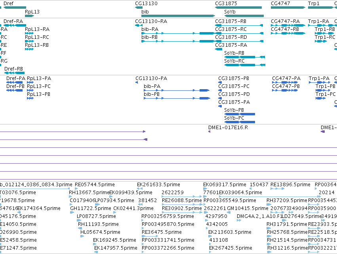Select the CG13130-RA transcript label
This screenshot has height=254, width=337.
151,21
